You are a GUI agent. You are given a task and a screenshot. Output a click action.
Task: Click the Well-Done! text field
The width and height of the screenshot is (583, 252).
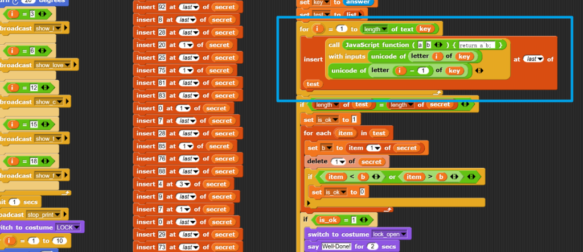pos(337,246)
